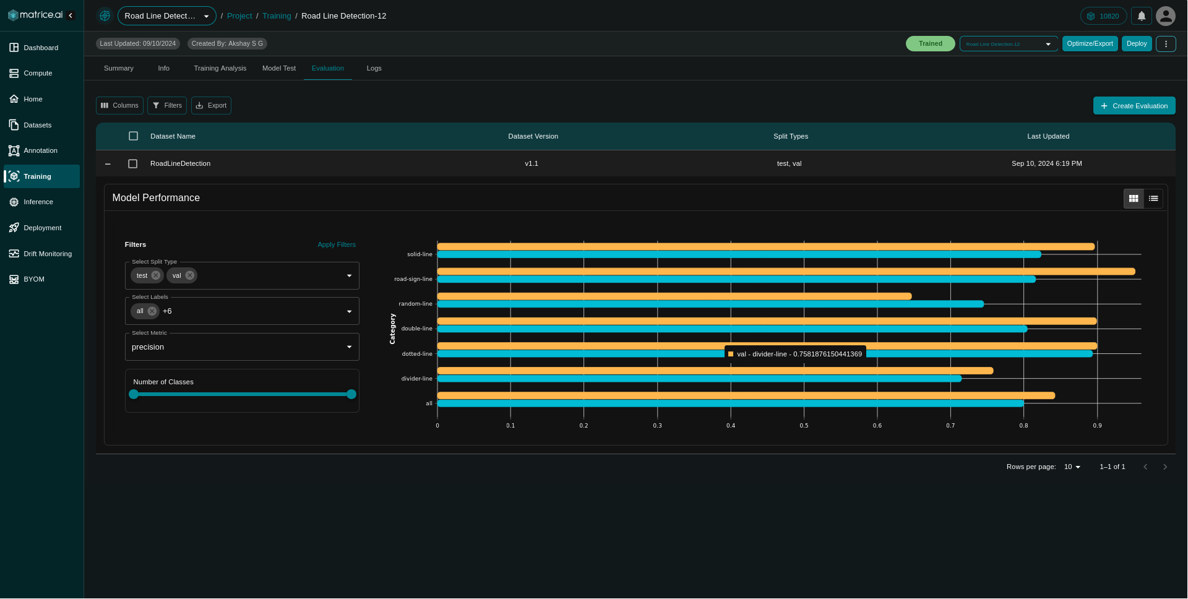Open the Road Line Detection-12 model dropdown
This screenshot has height=599, width=1188.
pyautogui.click(x=1009, y=44)
